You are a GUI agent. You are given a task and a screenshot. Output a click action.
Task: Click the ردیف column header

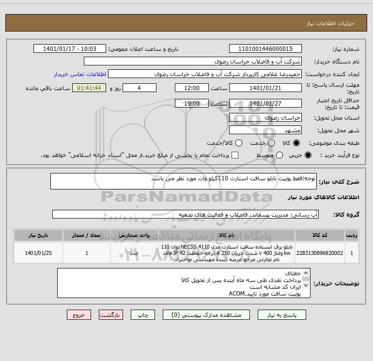click(352, 235)
